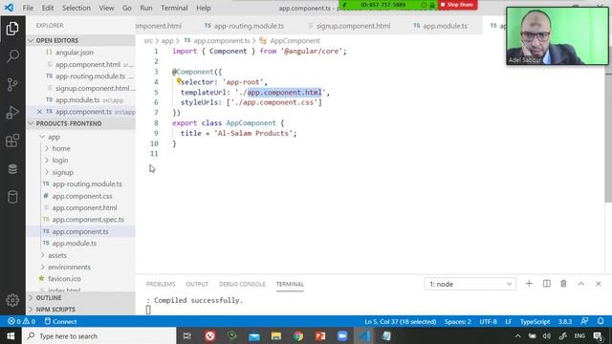The image size is (612, 344).
Task: Click the Visual Studio Code taskbar icon
Action: 364,335
